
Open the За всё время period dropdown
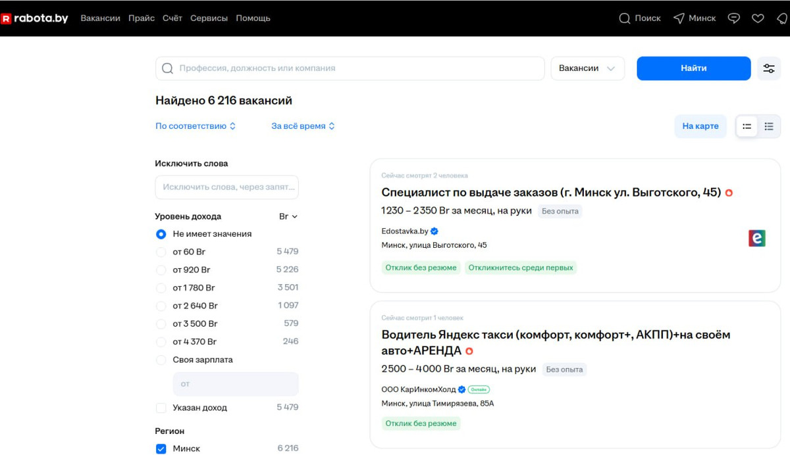tap(303, 126)
